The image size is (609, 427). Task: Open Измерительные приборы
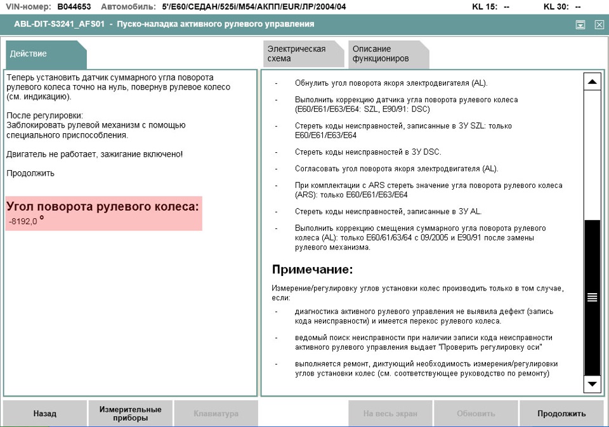tap(131, 414)
